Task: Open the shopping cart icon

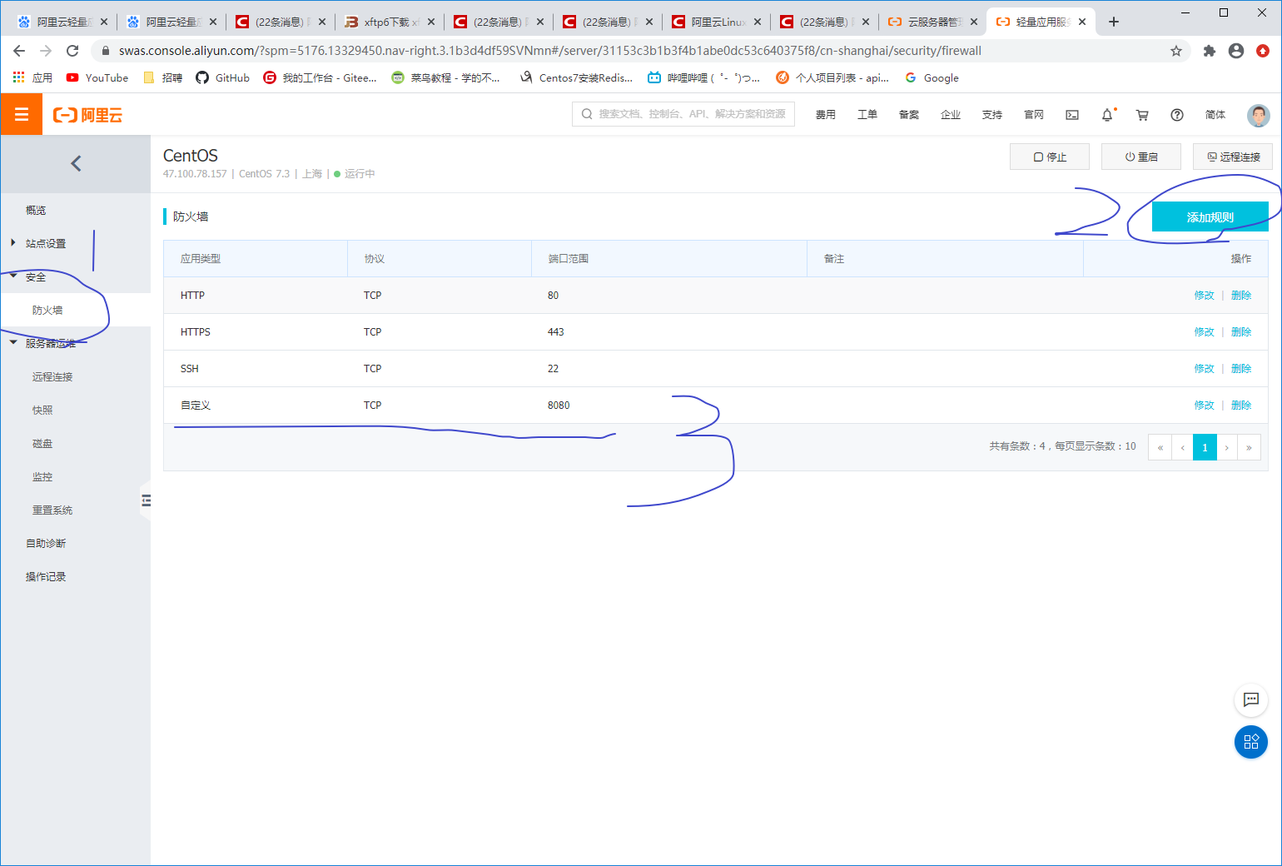Action: pyautogui.click(x=1142, y=115)
